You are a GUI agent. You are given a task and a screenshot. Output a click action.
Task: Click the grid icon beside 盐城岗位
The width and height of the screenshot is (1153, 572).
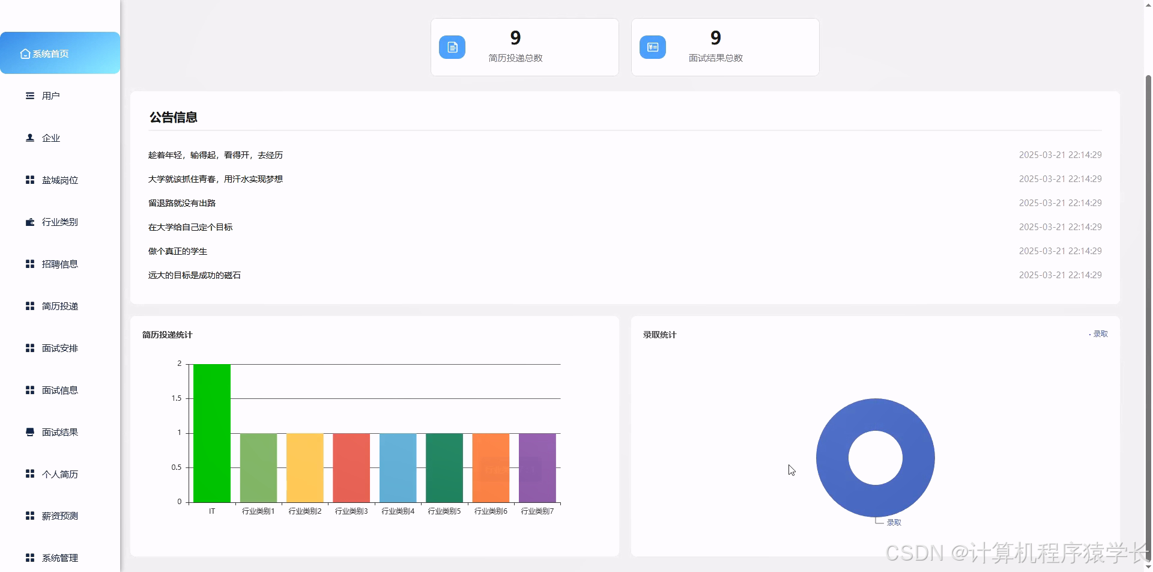click(x=30, y=180)
